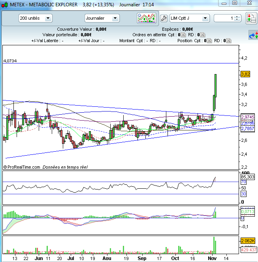Image resolution: width=258 pixels, height=262 pixels.
Task: Click the latest tall green candlestick
Action: tap(215, 85)
